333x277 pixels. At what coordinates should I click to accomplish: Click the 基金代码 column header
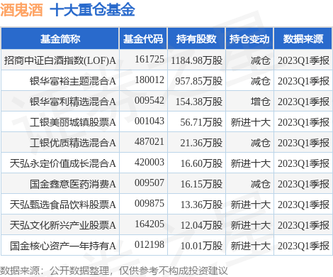143,38
